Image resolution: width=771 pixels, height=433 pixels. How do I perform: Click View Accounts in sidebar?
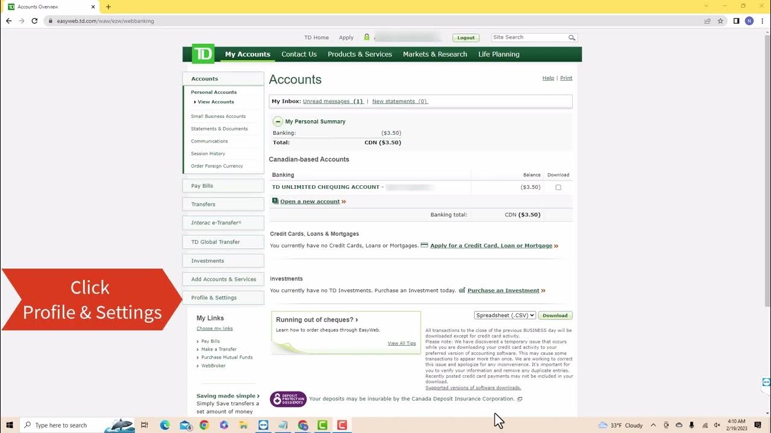pos(216,102)
